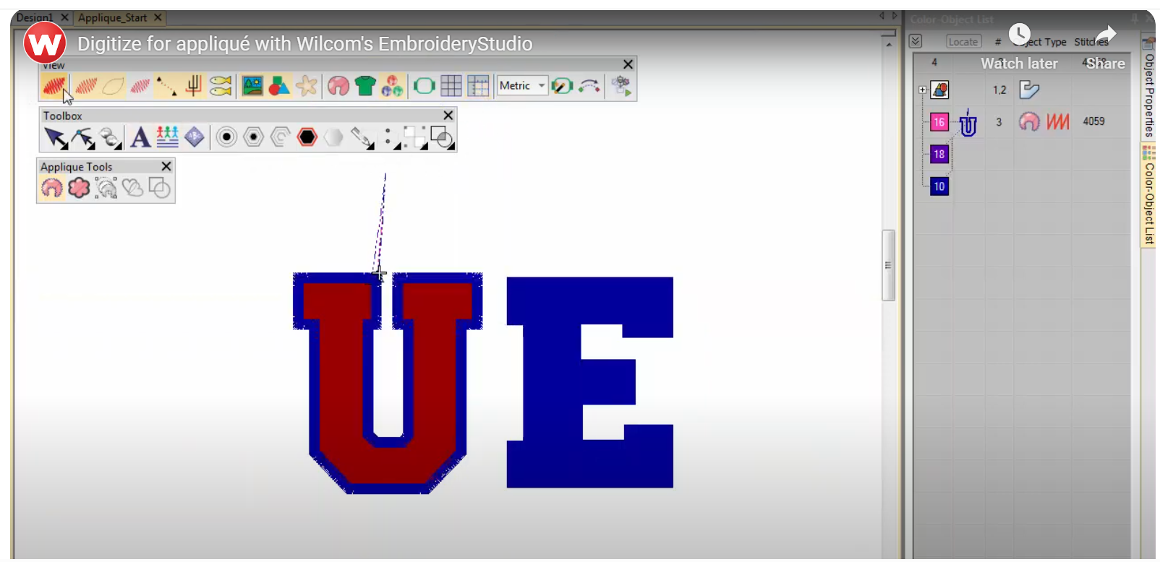Viewport: 1160px width, 562px height.
Task: Click the square-and-circle shapes tool in Toolbox
Action: [x=442, y=137]
